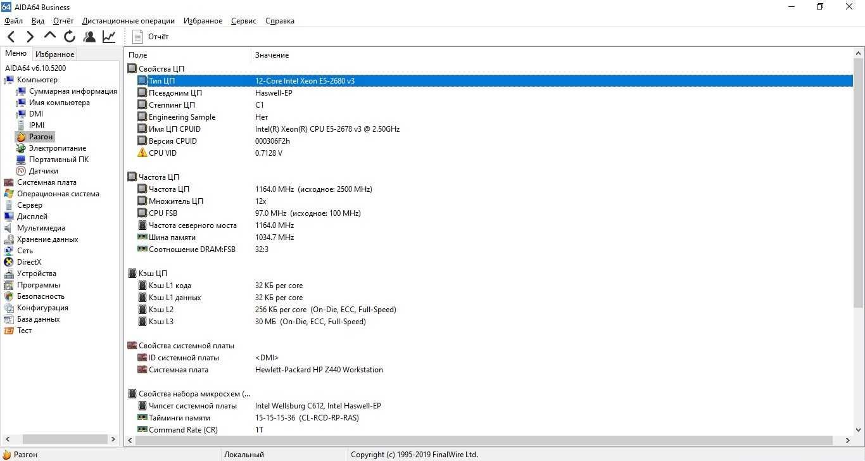Click main pane vertical scrollbar down arrow
This screenshot has width=865, height=461.
859,430
